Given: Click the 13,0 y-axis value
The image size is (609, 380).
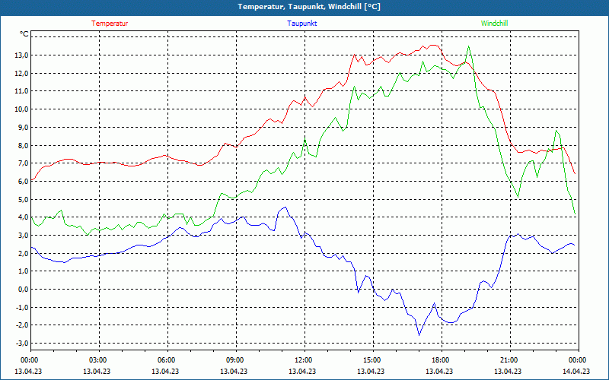Looking at the screenshot, I should click(21, 55).
